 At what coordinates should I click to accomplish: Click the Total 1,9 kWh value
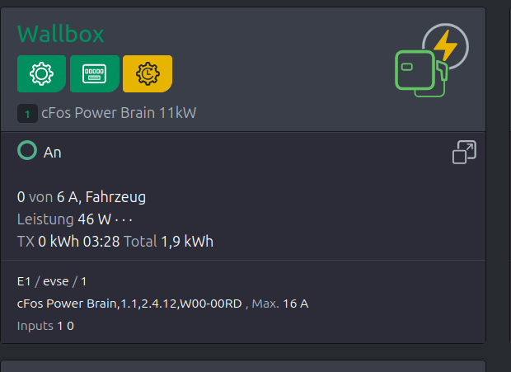coord(168,242)
